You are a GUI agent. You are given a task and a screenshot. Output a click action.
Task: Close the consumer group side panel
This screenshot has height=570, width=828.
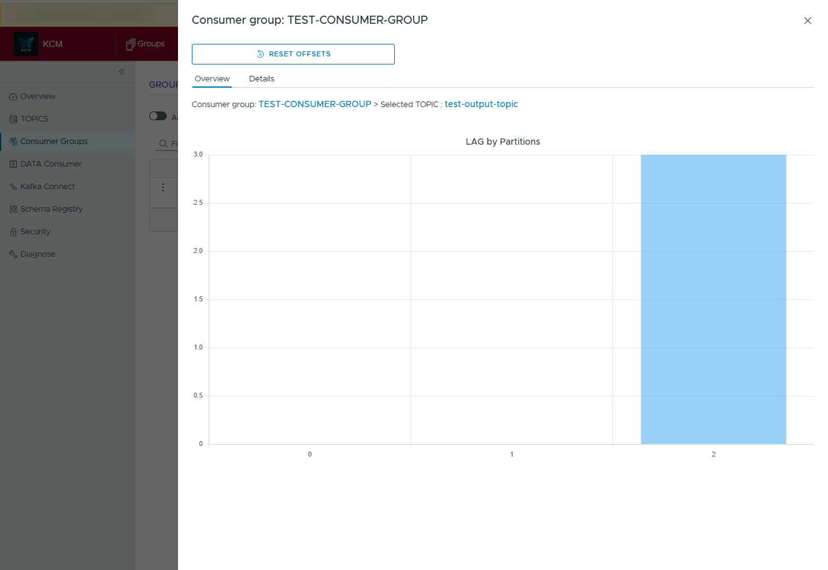pos(807,21)
